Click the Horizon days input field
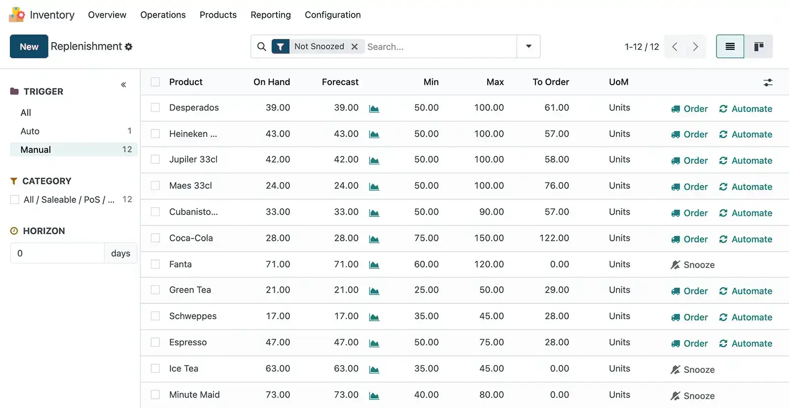Image resolution: width=789 pixels, height=408 pixels. pos(57,253)
